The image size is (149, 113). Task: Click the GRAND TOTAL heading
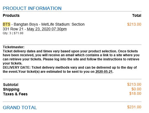click(20, 107)
